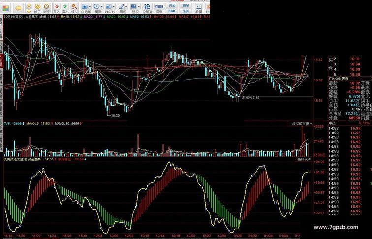Click the 买入 buy icon
Screen dimensions: 372x239
pyautogui.click(x=56, y=8)
